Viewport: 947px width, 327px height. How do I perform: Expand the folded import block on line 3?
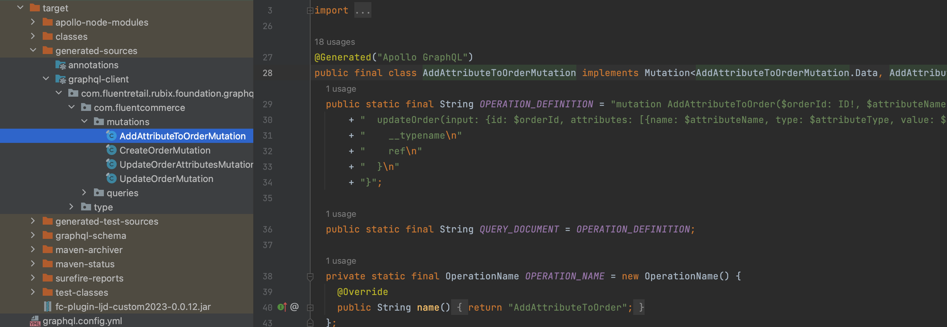click(310, 11)
